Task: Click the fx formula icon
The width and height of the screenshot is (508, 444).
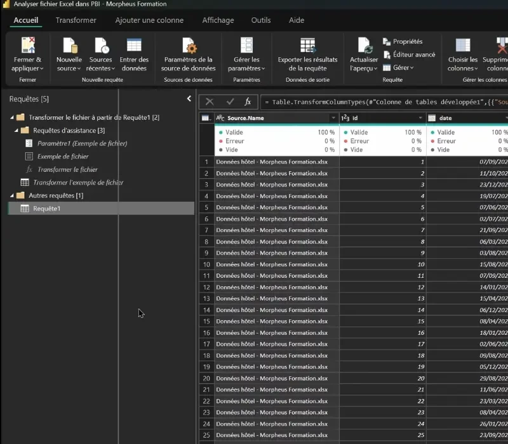Action: click(248, 102)
